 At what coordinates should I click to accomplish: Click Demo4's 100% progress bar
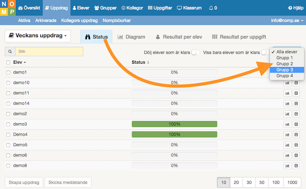(x=174, y=134)
